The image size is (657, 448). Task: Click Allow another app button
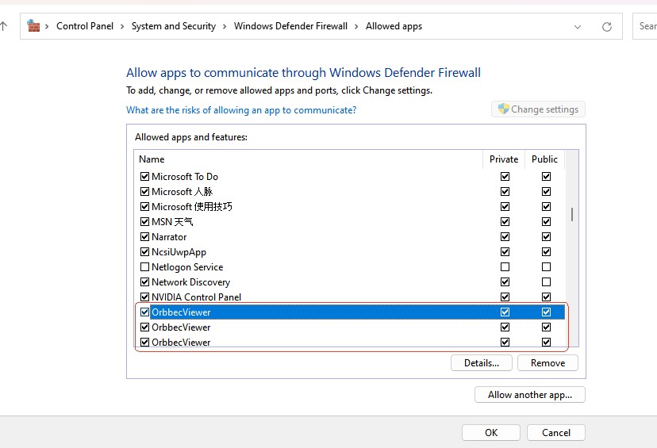tap(529, 395)
